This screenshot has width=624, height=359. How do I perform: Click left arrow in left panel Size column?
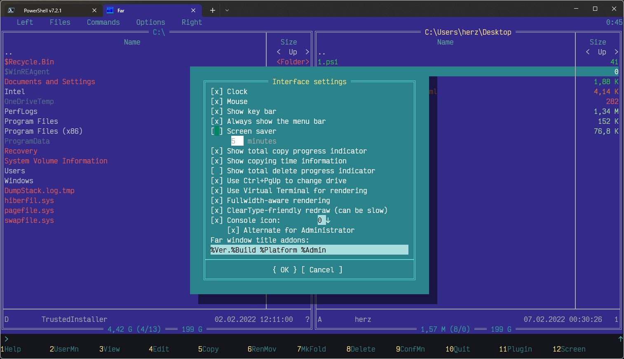point(279,52)
